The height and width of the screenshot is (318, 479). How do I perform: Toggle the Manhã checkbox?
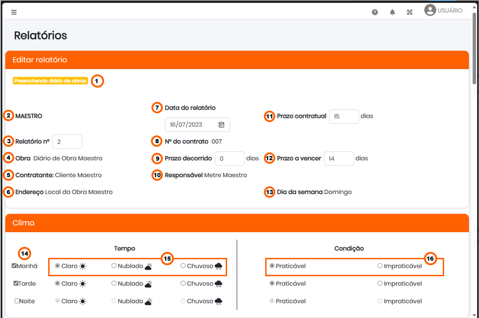pyautogui.click(x=14, y=266)
